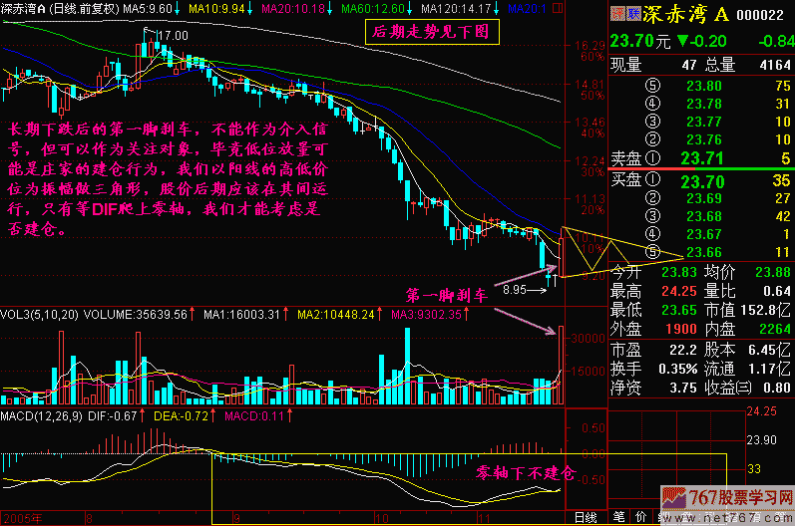The image size is (795, 526).
Task: Click the 2005年 marker on the time axis
Action: 23,519
